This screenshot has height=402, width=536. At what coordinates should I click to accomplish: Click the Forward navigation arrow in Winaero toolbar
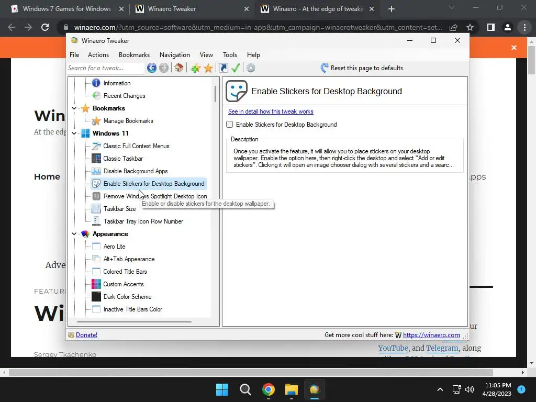pyautogui.click(x=164, y=68)
